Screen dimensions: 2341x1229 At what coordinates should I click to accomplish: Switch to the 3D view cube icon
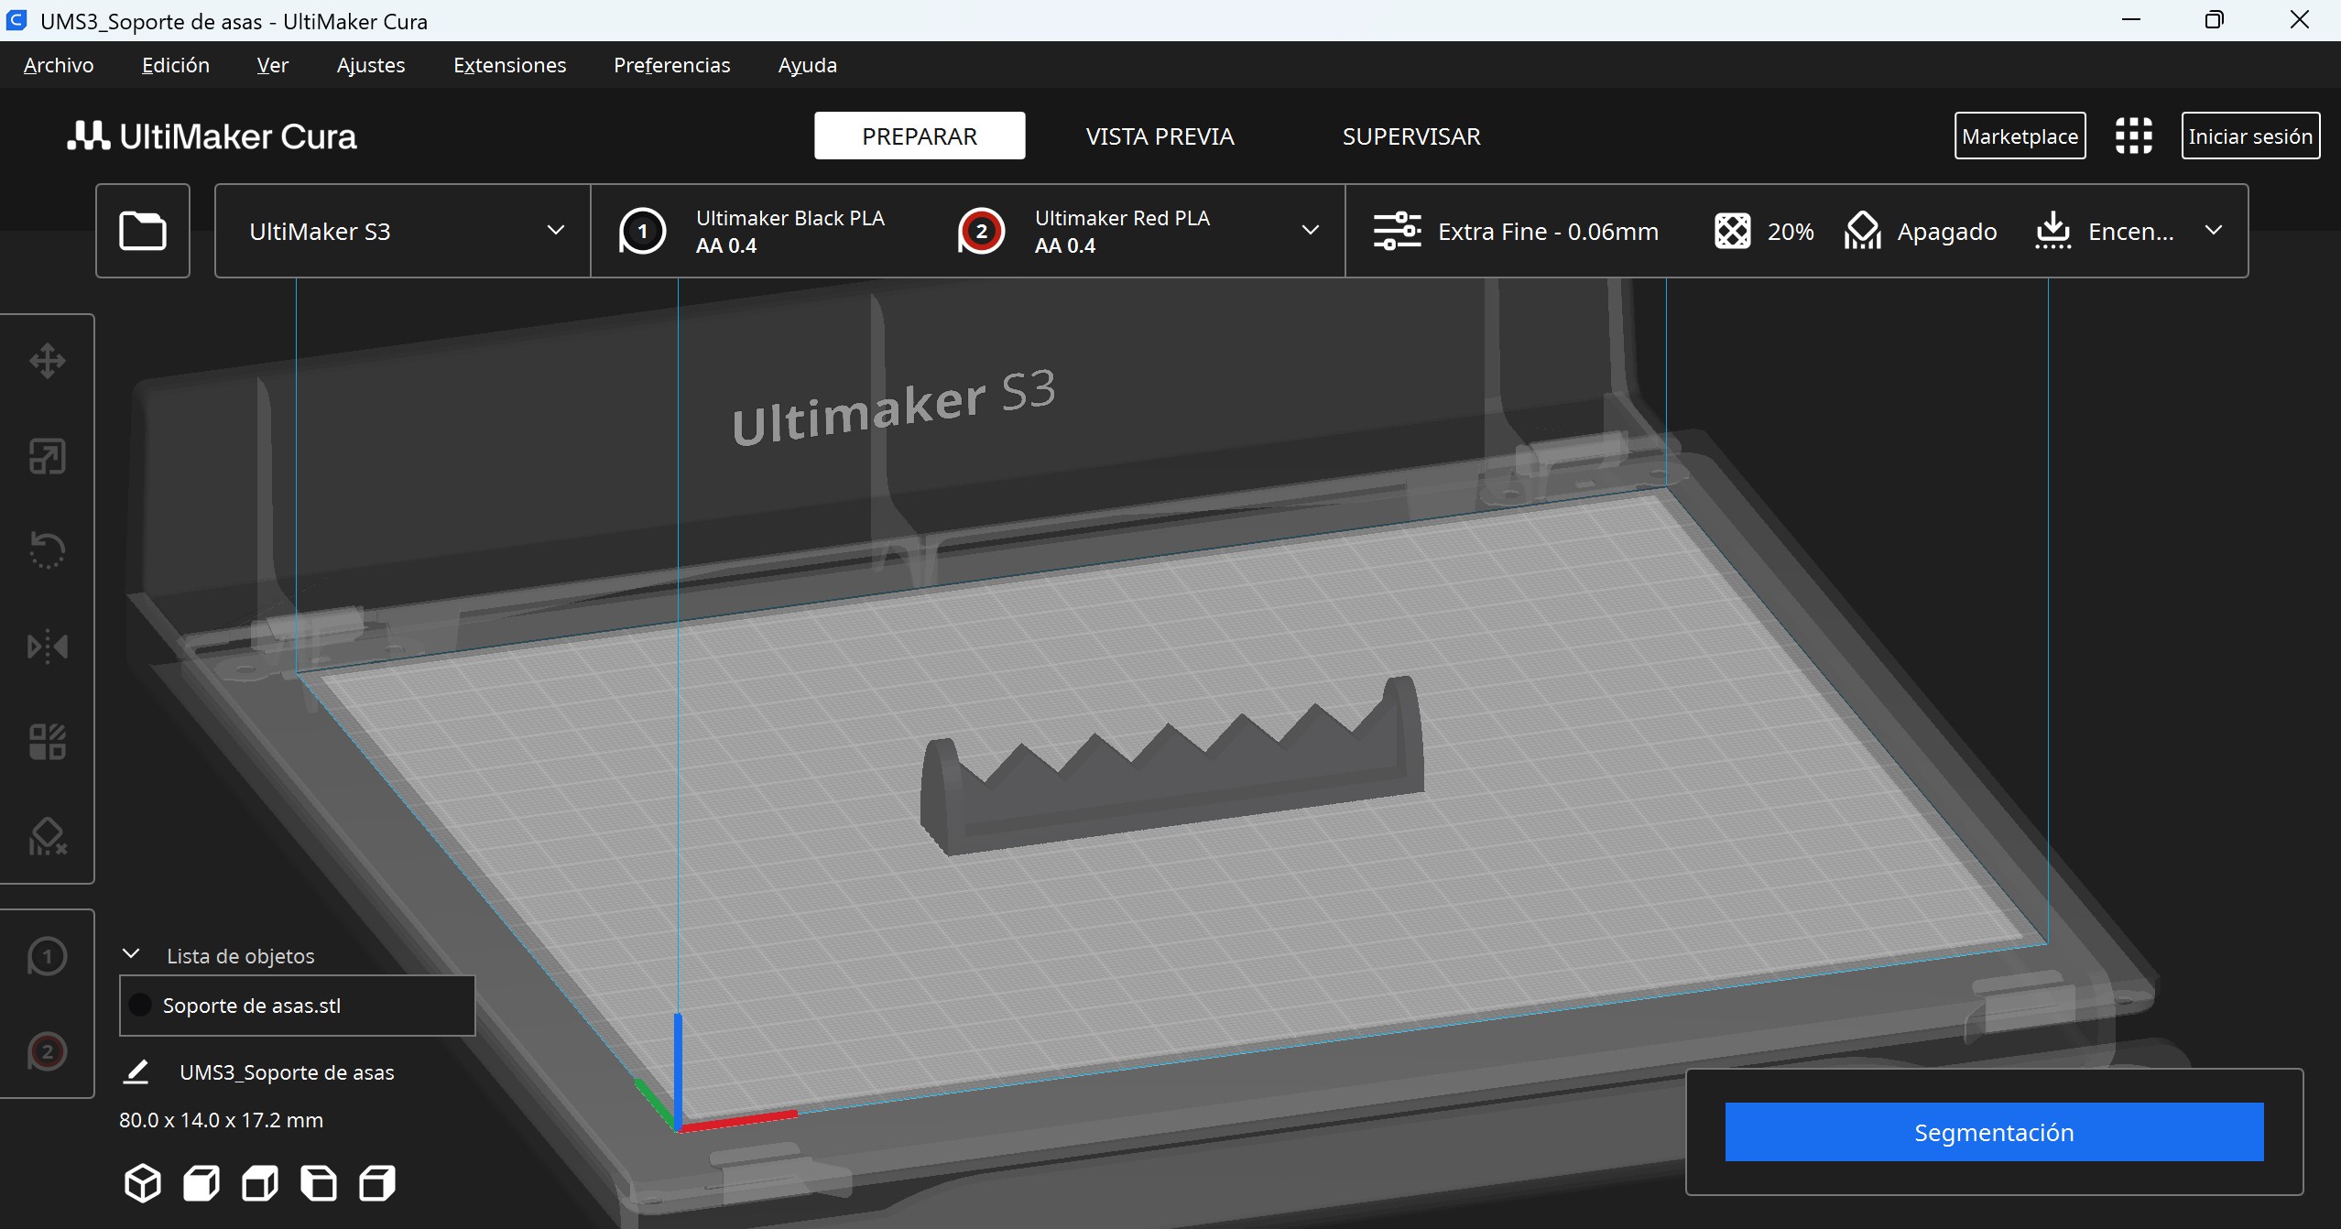[142, 1183]
